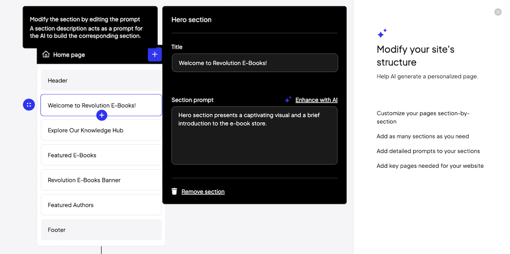Select the Welcome to Revolution E-Books! section
The height and width of the screenshot is (254, 510).
click(101, 105)
